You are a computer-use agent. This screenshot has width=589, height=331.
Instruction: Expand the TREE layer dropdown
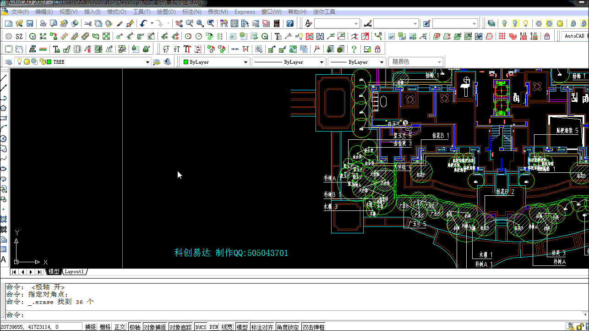pos(147,62)
